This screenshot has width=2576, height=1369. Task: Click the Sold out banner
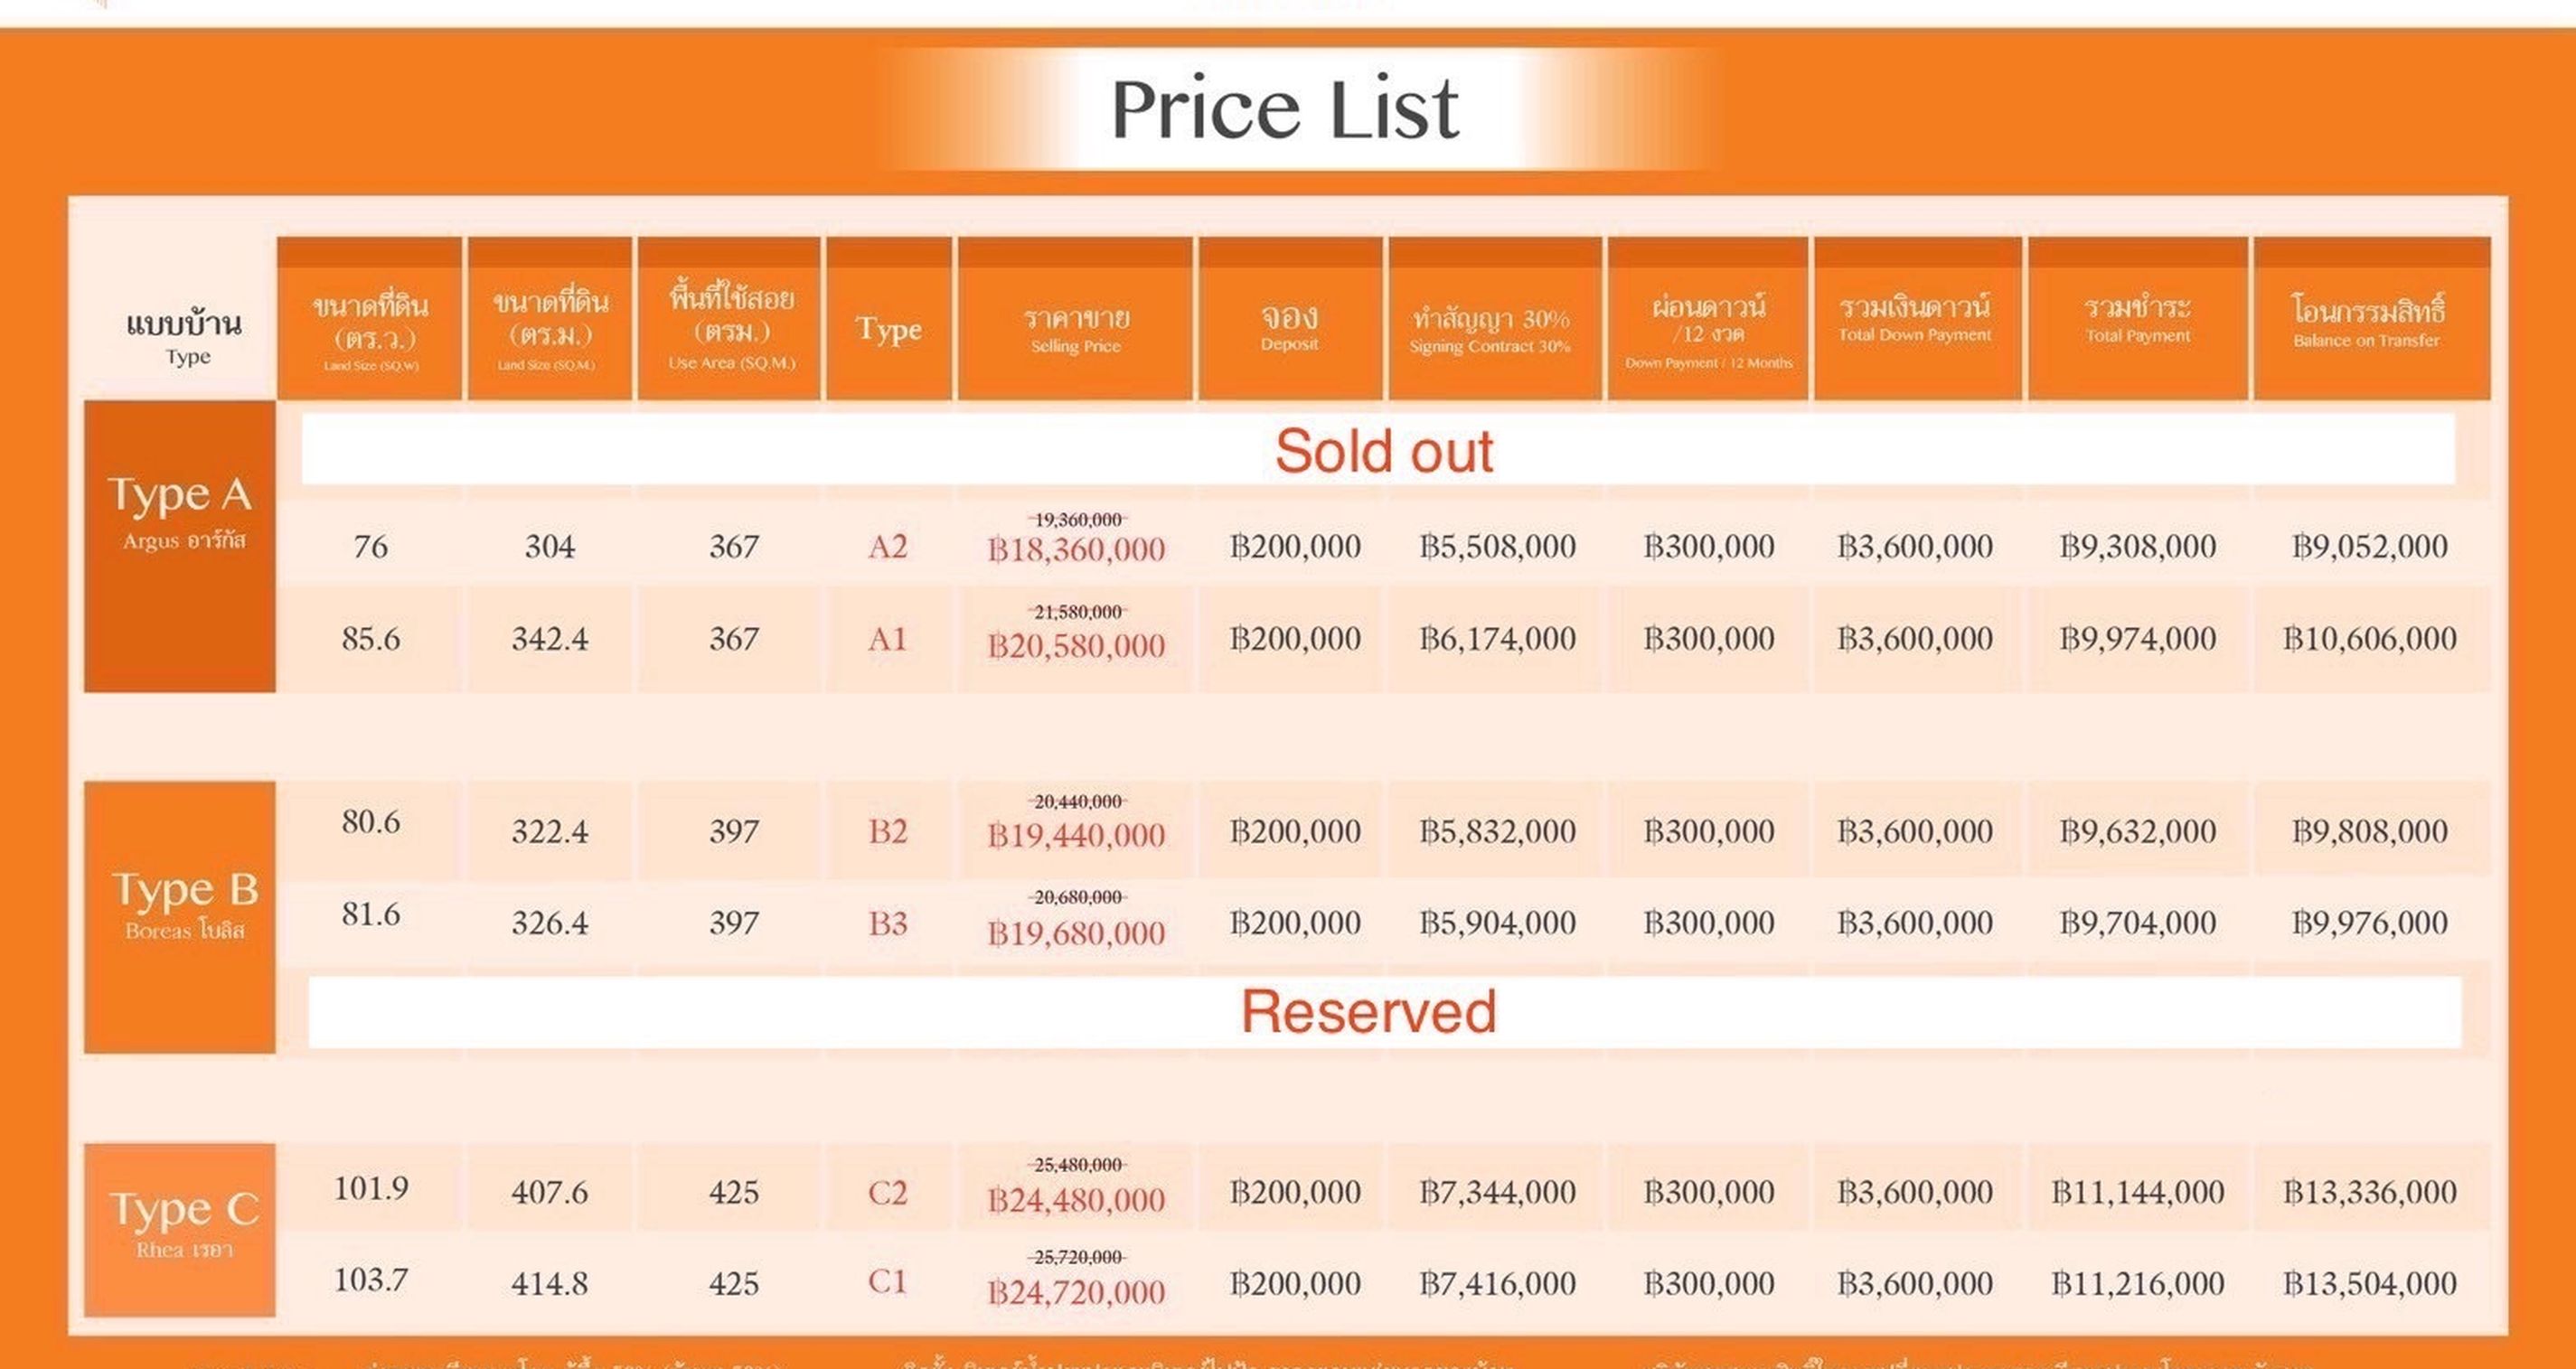pyautogui.click(x=1379, y=449)
